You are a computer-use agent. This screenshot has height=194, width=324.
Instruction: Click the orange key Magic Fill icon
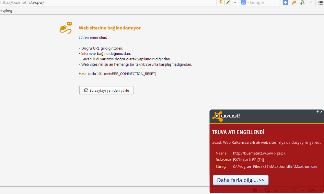(294, 3)
